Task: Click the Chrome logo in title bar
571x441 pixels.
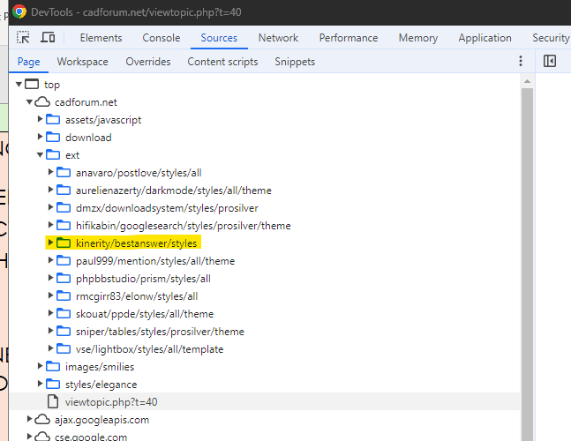Action: tap(19, 11)
